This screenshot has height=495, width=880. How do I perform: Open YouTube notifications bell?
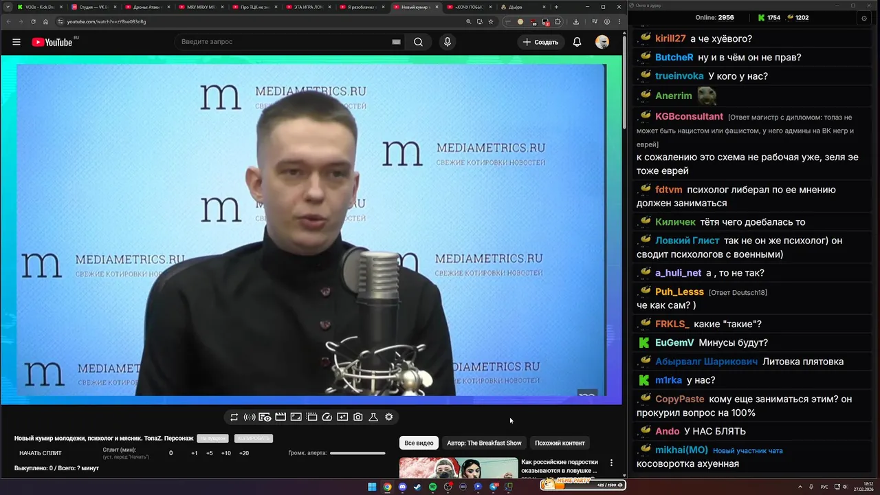(577, 42)
